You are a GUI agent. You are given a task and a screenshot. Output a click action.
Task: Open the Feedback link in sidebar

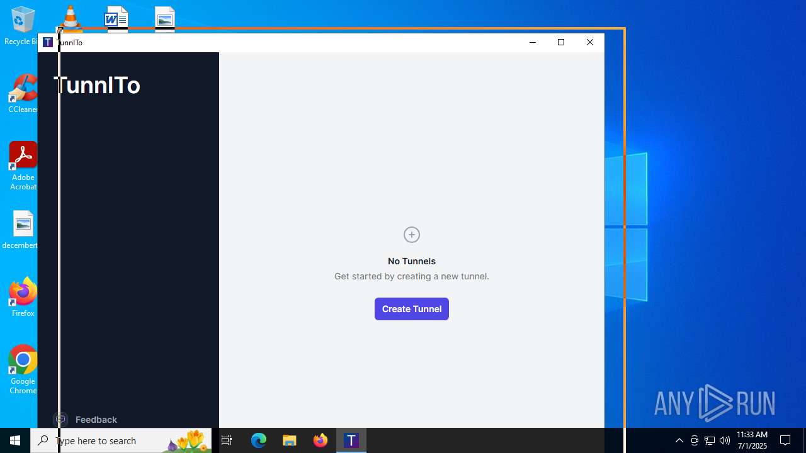pyautogui.click(x=96, y=420)
